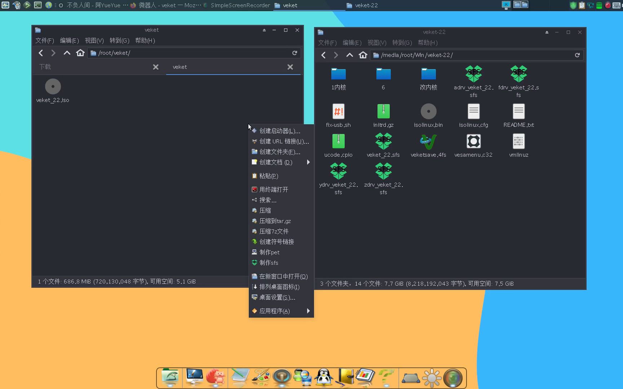The width and height of the screenshot is (623, 389).
Task: Choose 在新窗口中打开(O) from context menu
Action: pos(281,276)
